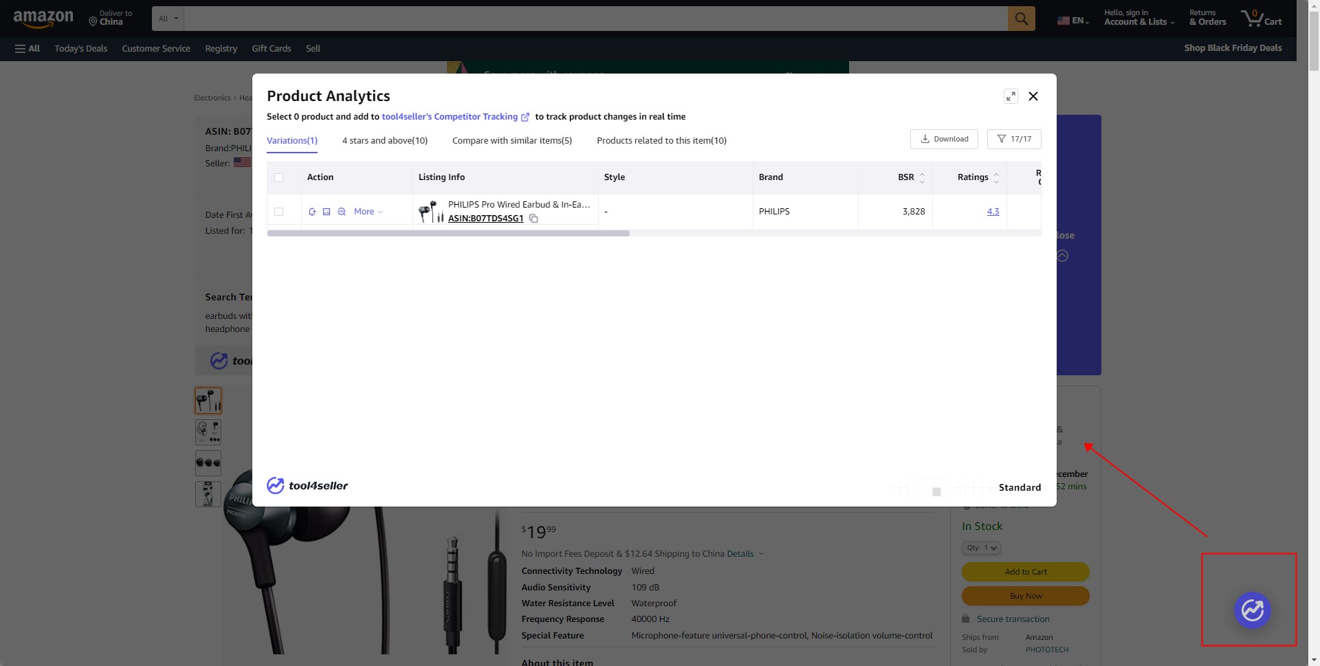This screenshot has height=666, width=1320.
Task: Open Customer Service in the navigation bar
Action: [x=156, y=48]
